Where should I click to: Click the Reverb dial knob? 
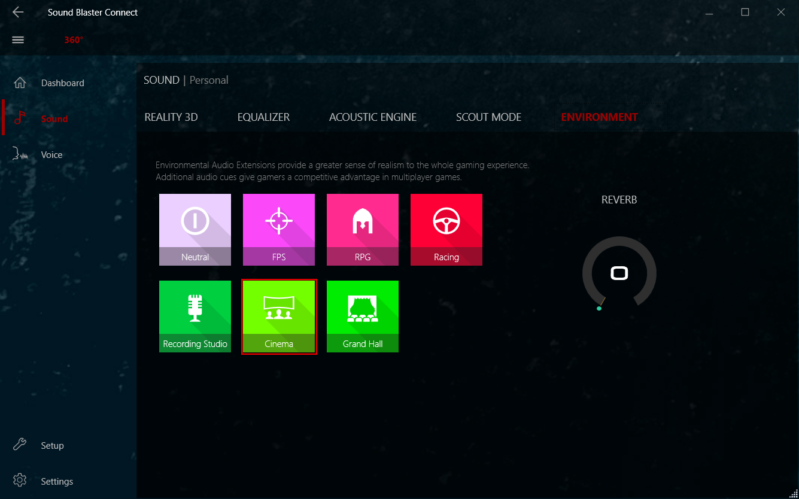tap(619, 273)
